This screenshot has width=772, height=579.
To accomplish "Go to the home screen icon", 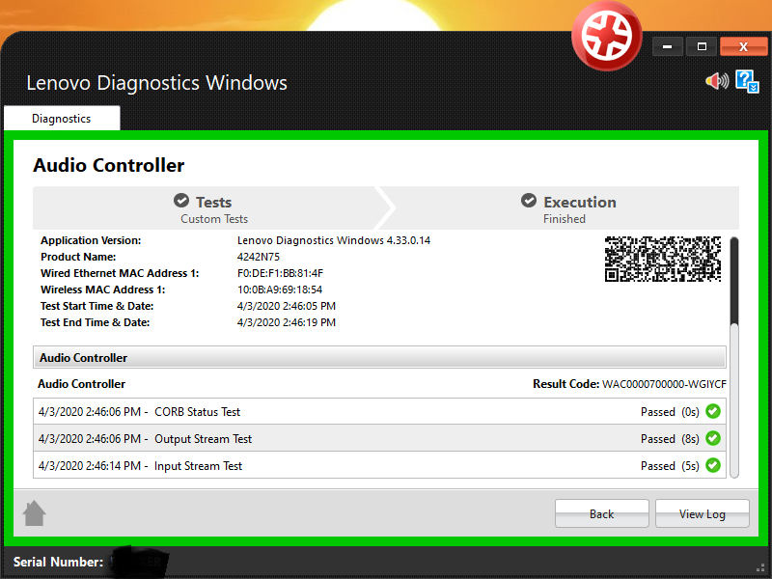I will pos(35,513).
